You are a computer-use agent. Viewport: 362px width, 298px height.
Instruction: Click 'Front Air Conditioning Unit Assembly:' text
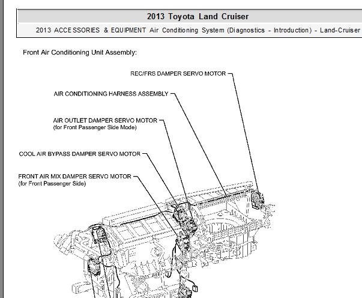(80, 52)
